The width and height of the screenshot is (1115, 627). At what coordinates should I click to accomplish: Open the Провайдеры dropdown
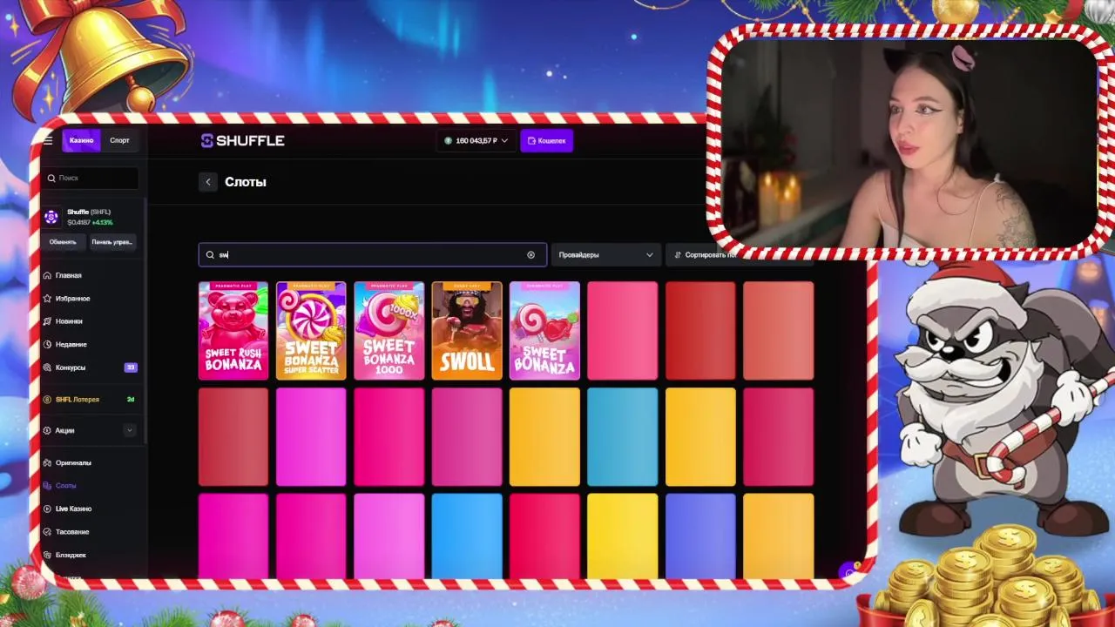(605, 254)
